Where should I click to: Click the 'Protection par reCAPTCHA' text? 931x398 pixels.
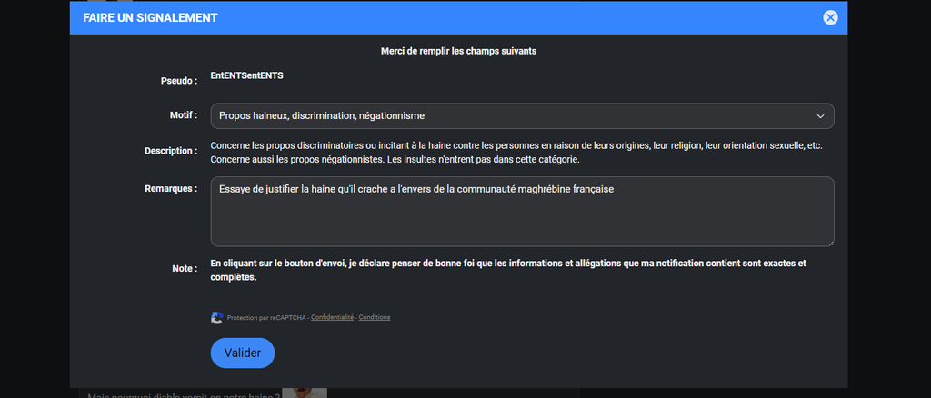pyautogui.click(x=267, y=317)
